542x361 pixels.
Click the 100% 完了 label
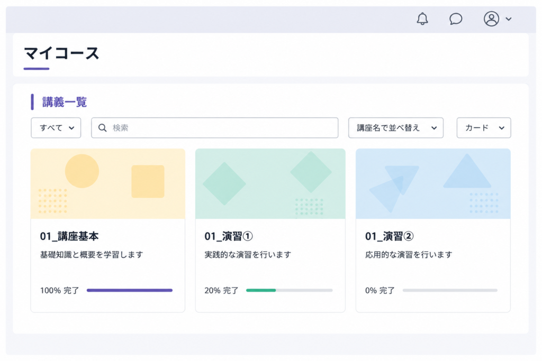[59, 291]
